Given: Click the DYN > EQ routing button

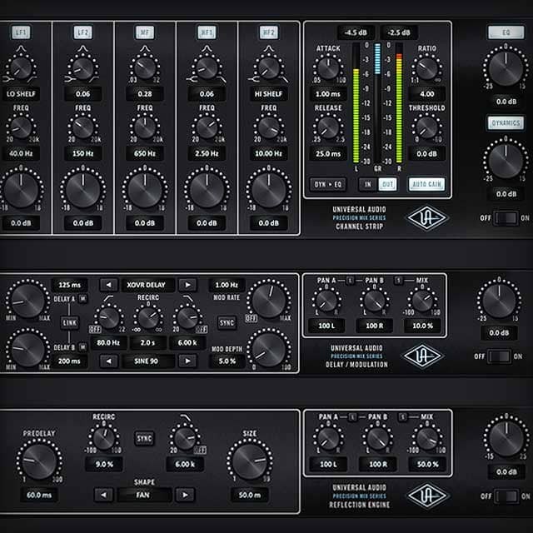Looking at the screenshot, I should (x=328, y=185).
